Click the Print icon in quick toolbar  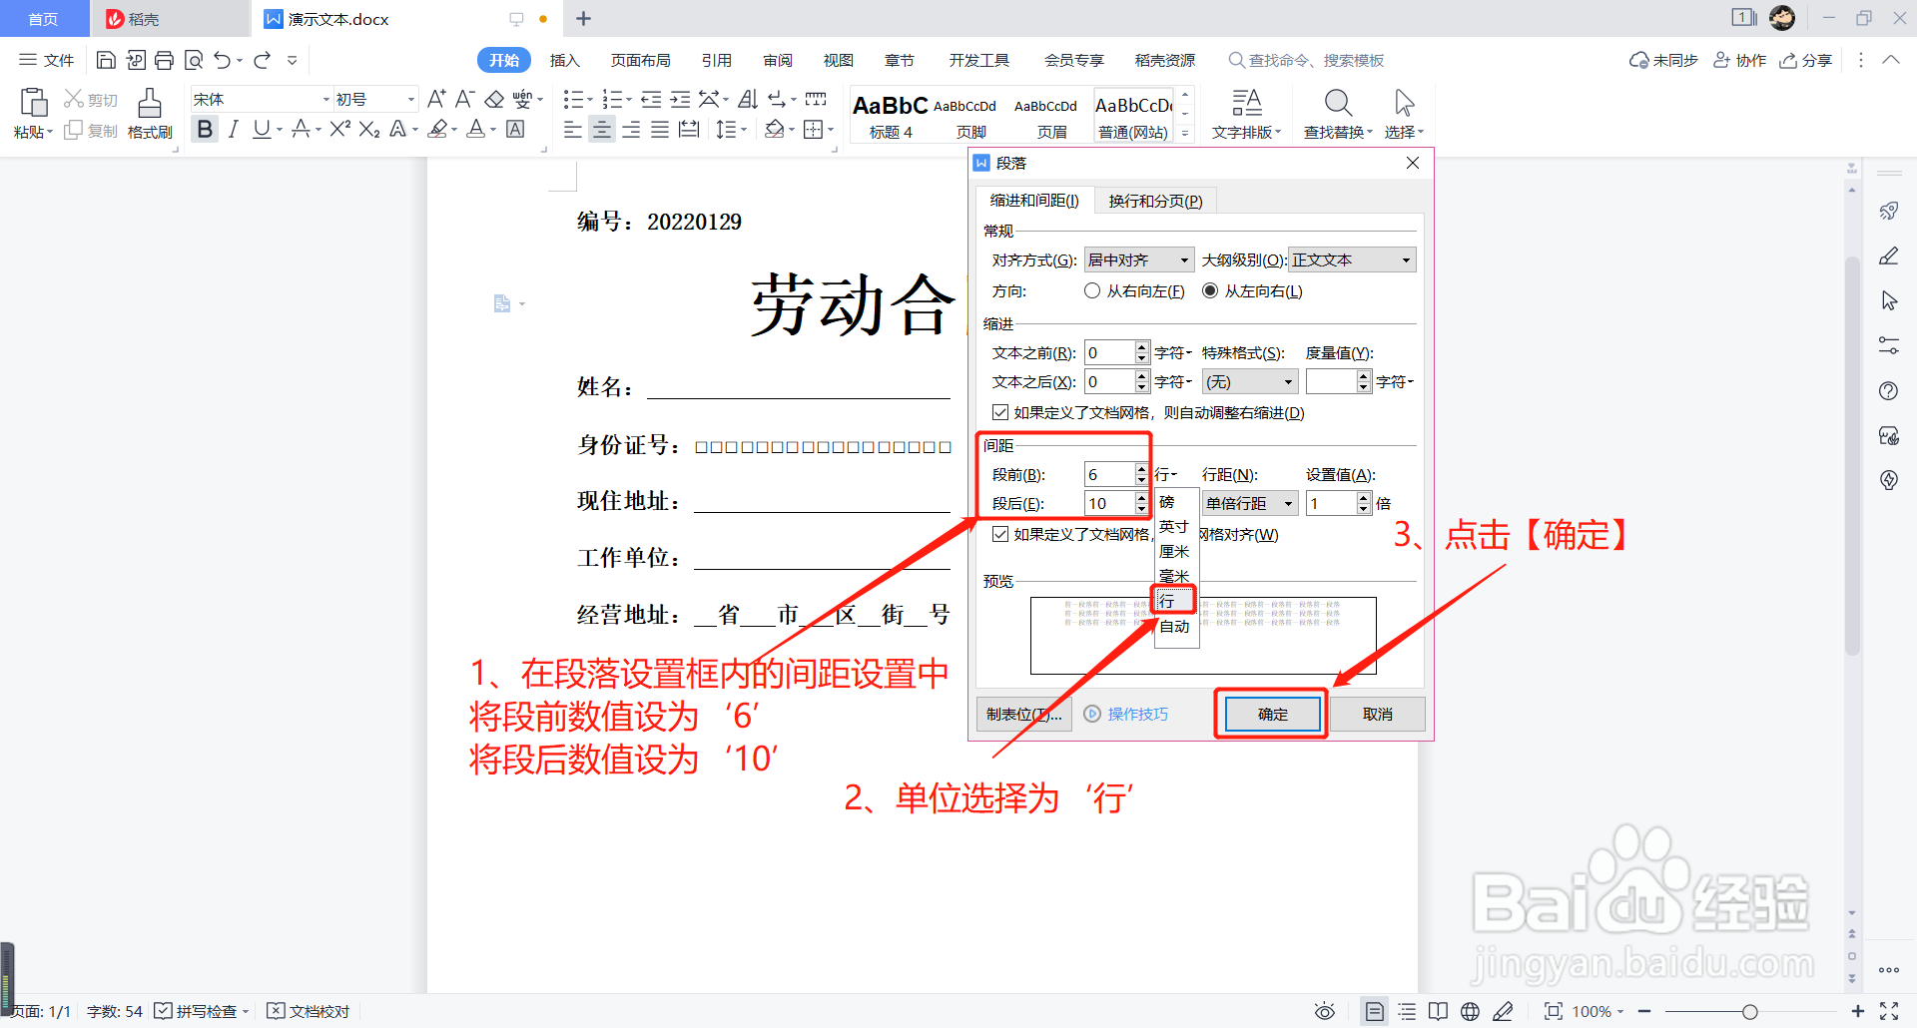tap(165, 60)
